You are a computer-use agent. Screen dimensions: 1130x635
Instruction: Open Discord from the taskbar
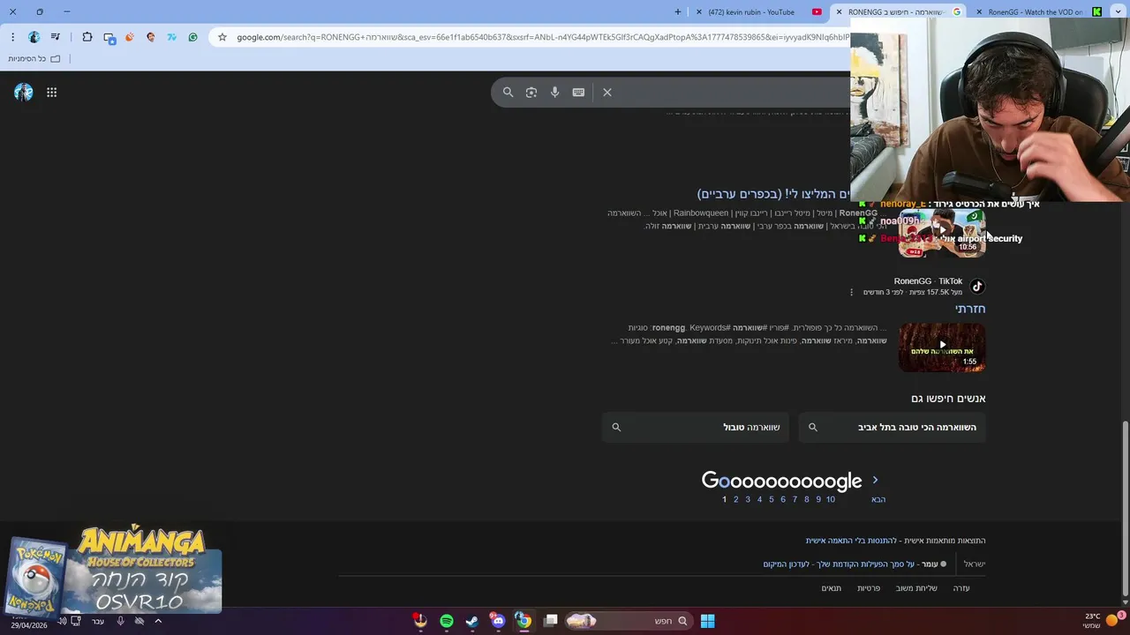coord(498,621)
